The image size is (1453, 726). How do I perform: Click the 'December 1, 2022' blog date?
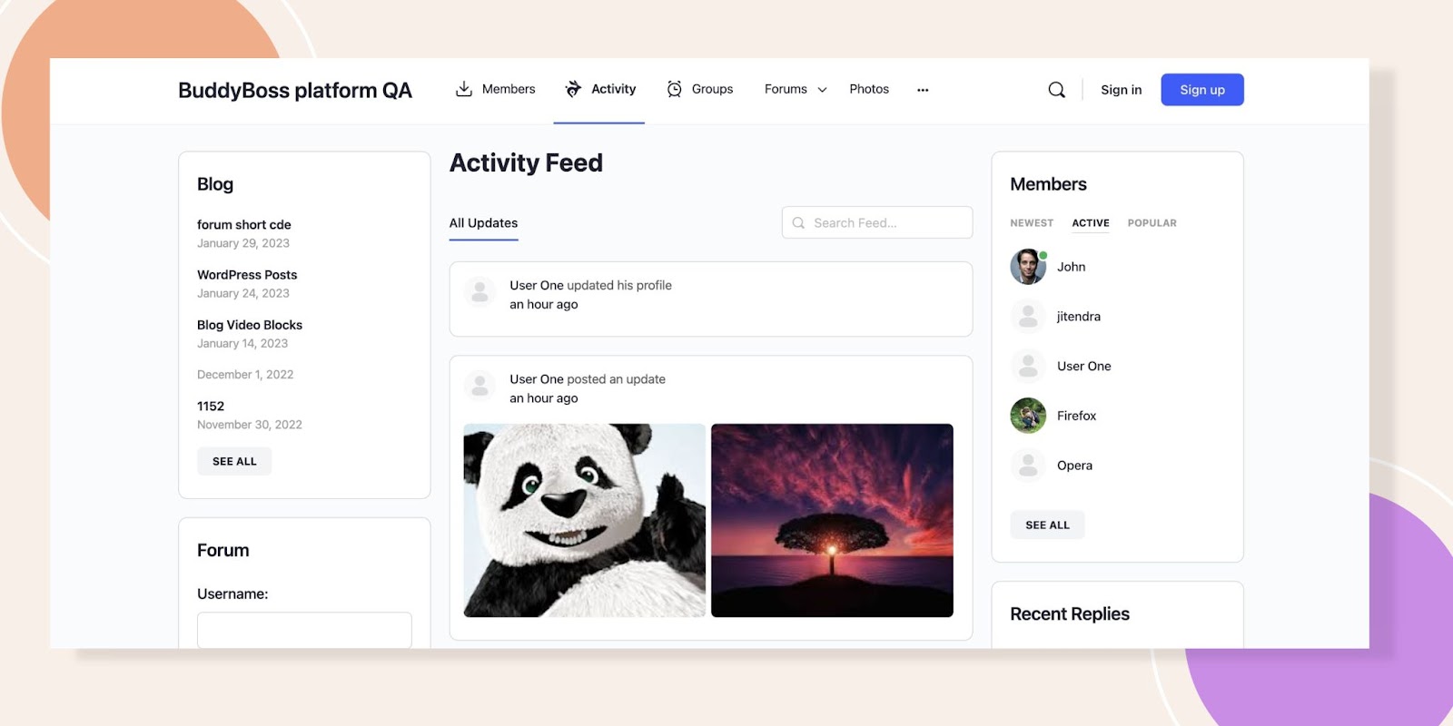[x=245, y=375]
